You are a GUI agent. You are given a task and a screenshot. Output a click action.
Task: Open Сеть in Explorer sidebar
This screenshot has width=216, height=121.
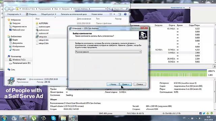pos(13,70)
